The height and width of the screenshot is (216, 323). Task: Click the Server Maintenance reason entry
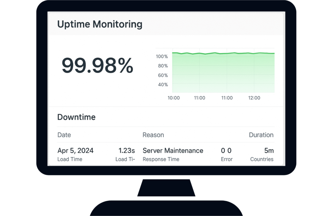[x=173, y=151]
